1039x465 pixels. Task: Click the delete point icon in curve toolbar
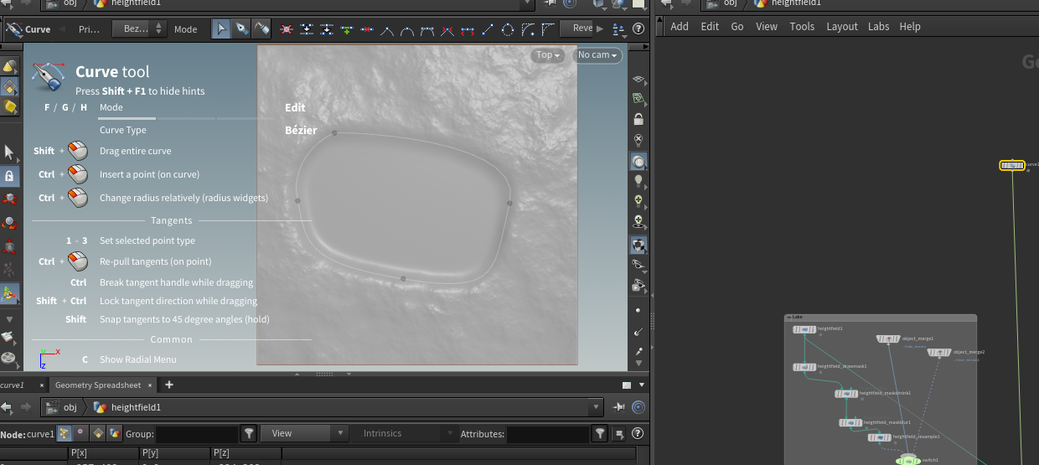pos(287,29)
